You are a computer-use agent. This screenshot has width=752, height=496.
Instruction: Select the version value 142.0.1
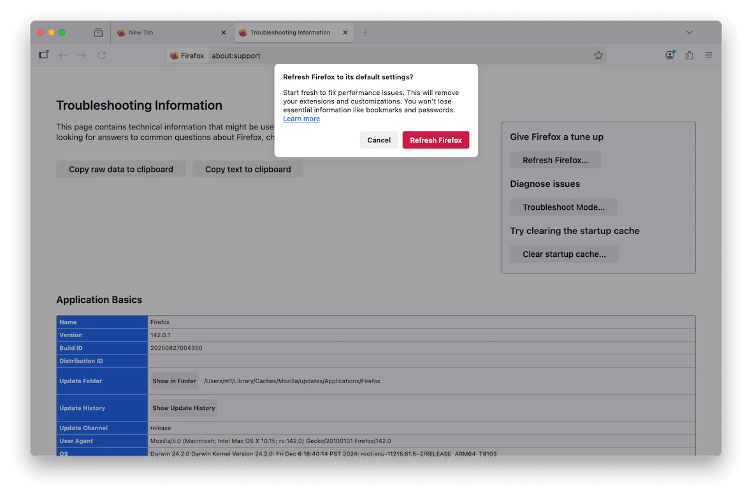160,335
